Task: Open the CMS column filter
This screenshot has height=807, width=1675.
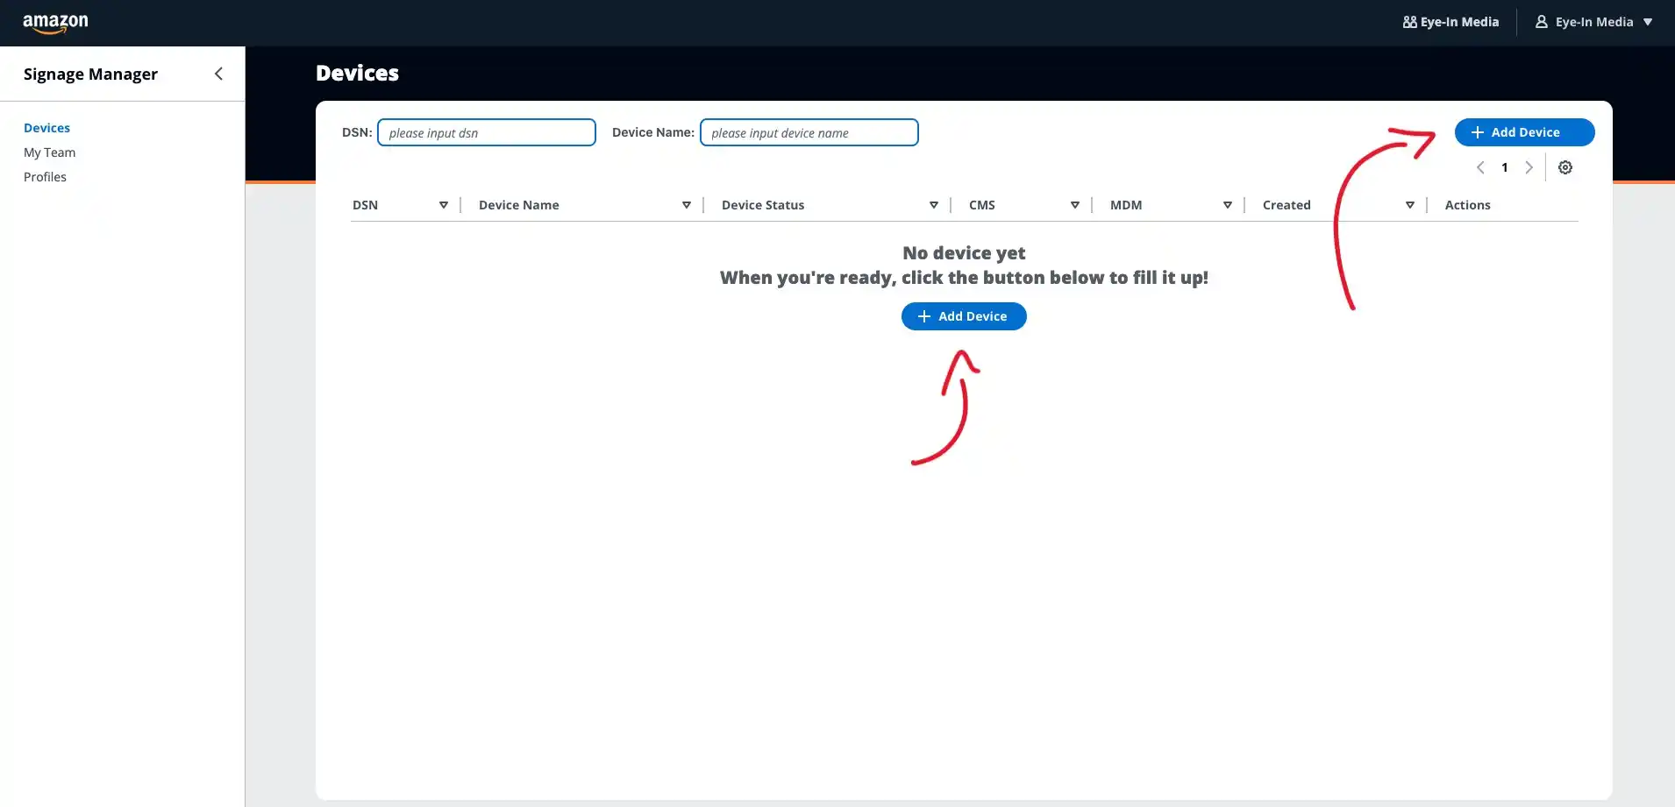Action: click(1075, 205)
